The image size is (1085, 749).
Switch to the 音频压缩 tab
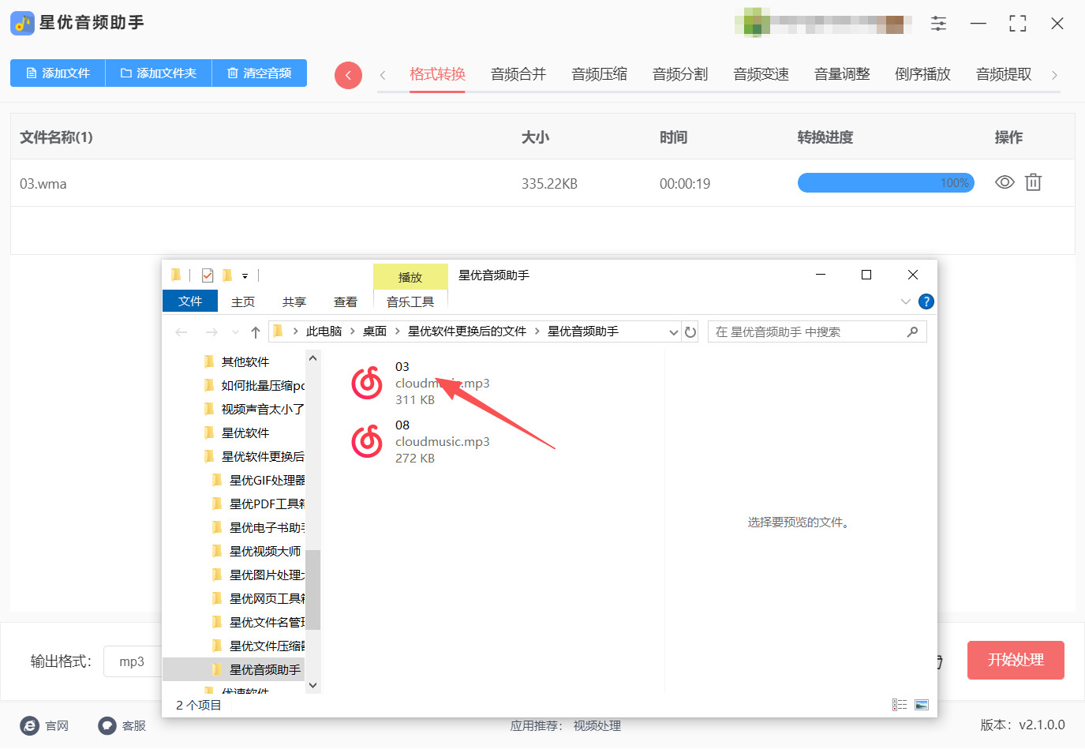[599, 74]
